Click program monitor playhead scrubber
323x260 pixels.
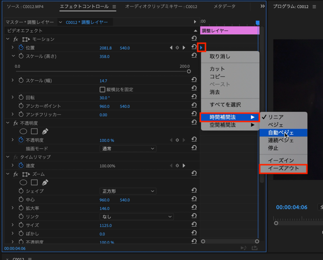point(276,223)
